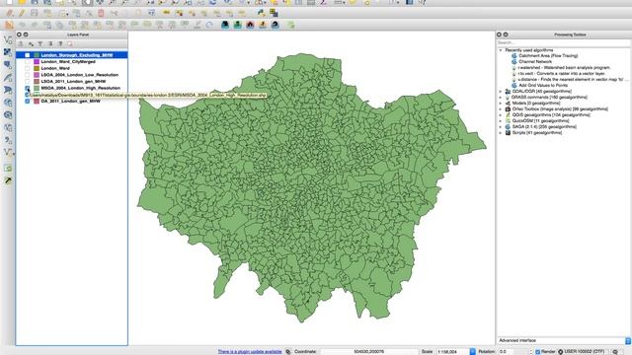Select r.watershed basin analysis algorithm
The height and width of the screenshot is (355, 632).
click(564, 68)
